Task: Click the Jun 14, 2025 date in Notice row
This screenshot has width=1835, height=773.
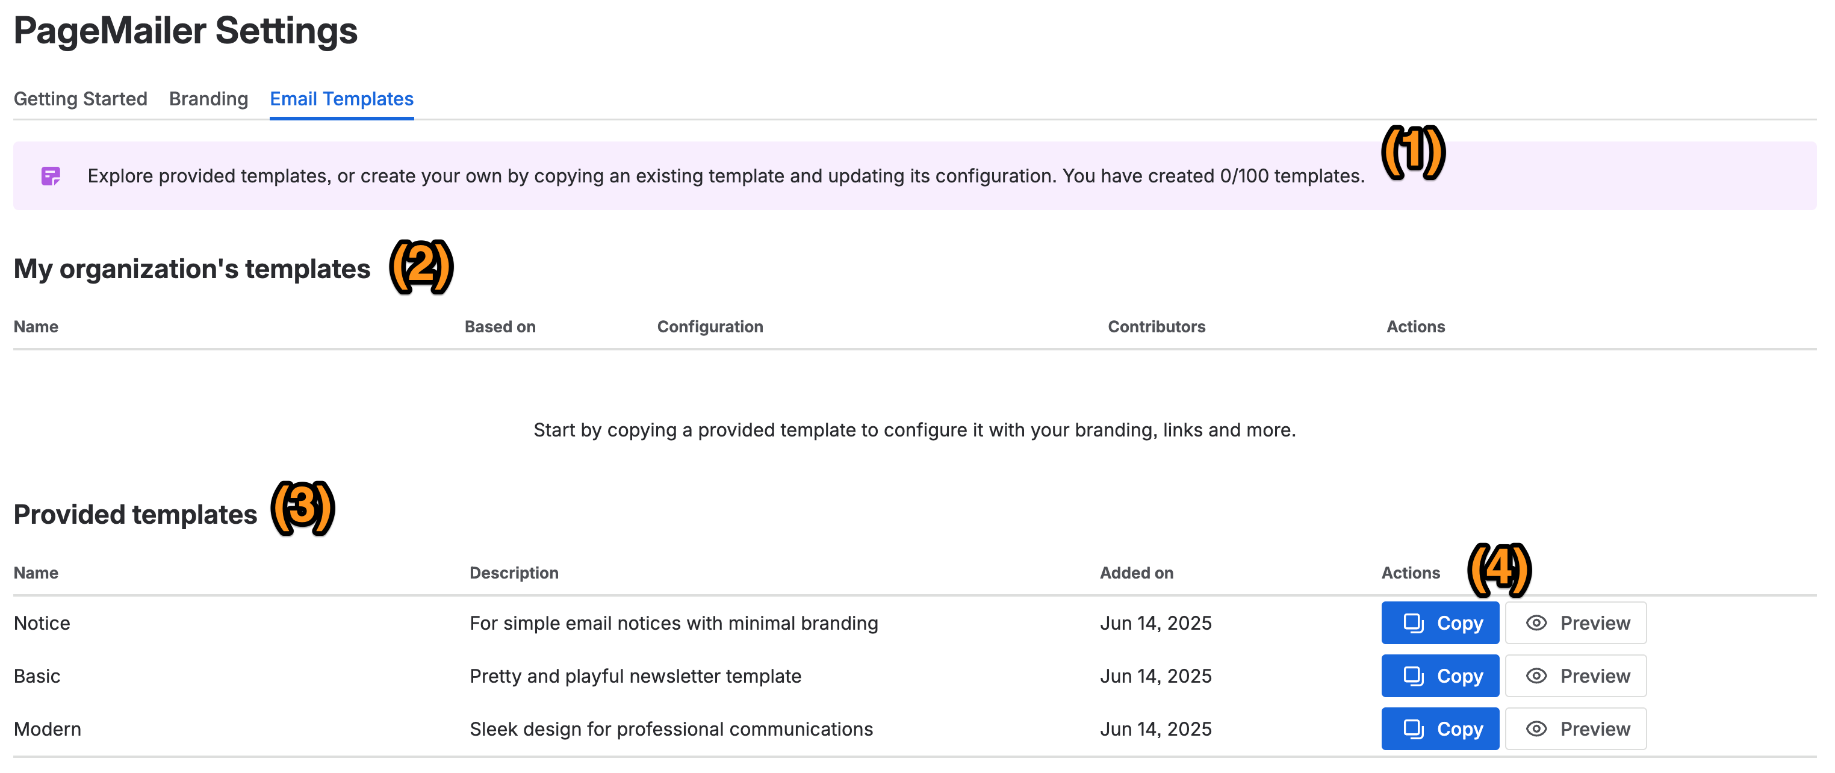Action: [x=1155, y=623]
